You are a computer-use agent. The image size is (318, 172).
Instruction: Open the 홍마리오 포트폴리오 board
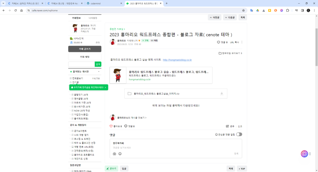(84, 155)
